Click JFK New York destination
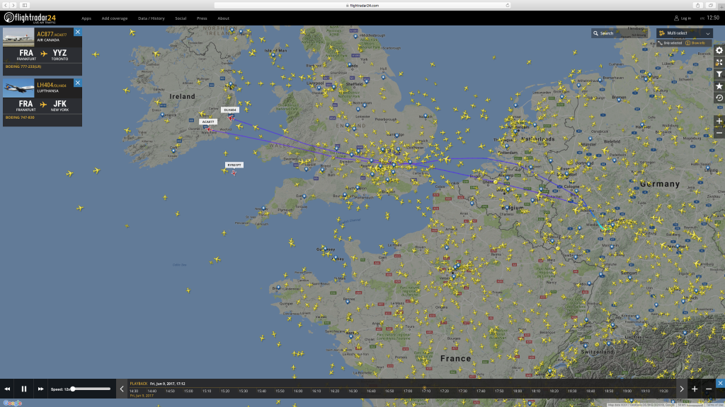This screenshot has height=407, width=725. pyautogui.click(x=59, y=106)
